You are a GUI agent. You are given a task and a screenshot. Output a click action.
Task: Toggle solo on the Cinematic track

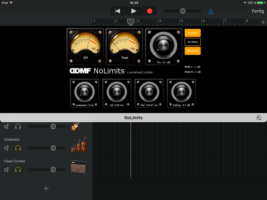18,148
